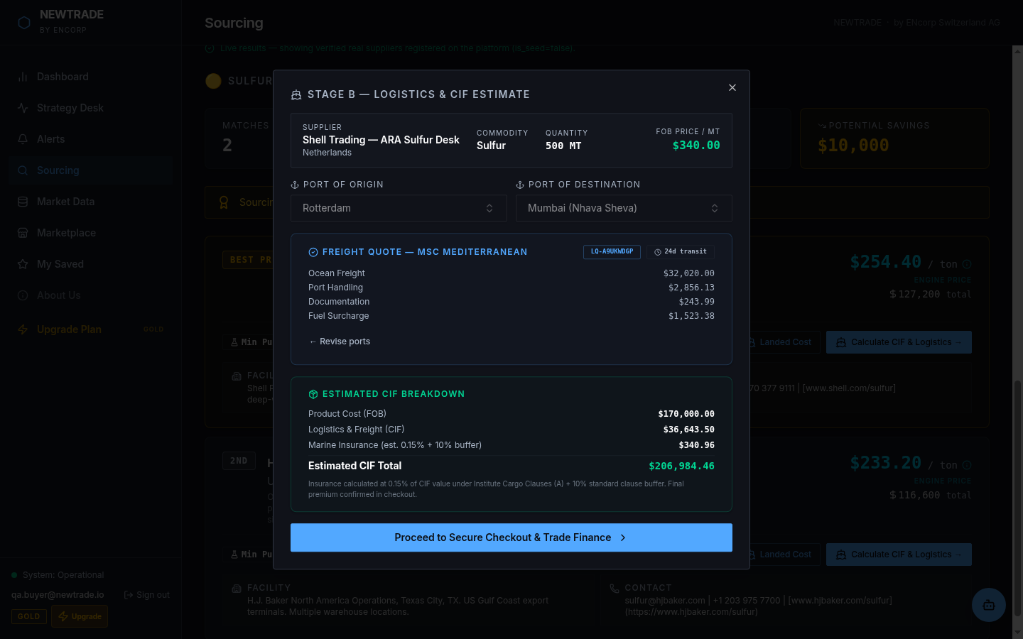Open Dashboard from the sidebar

point(91,77)
